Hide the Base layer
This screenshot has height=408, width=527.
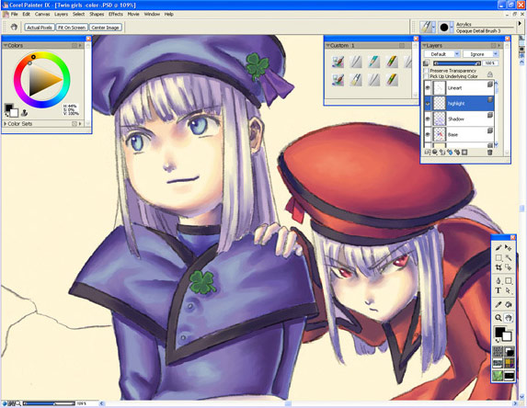pos(428,134)
